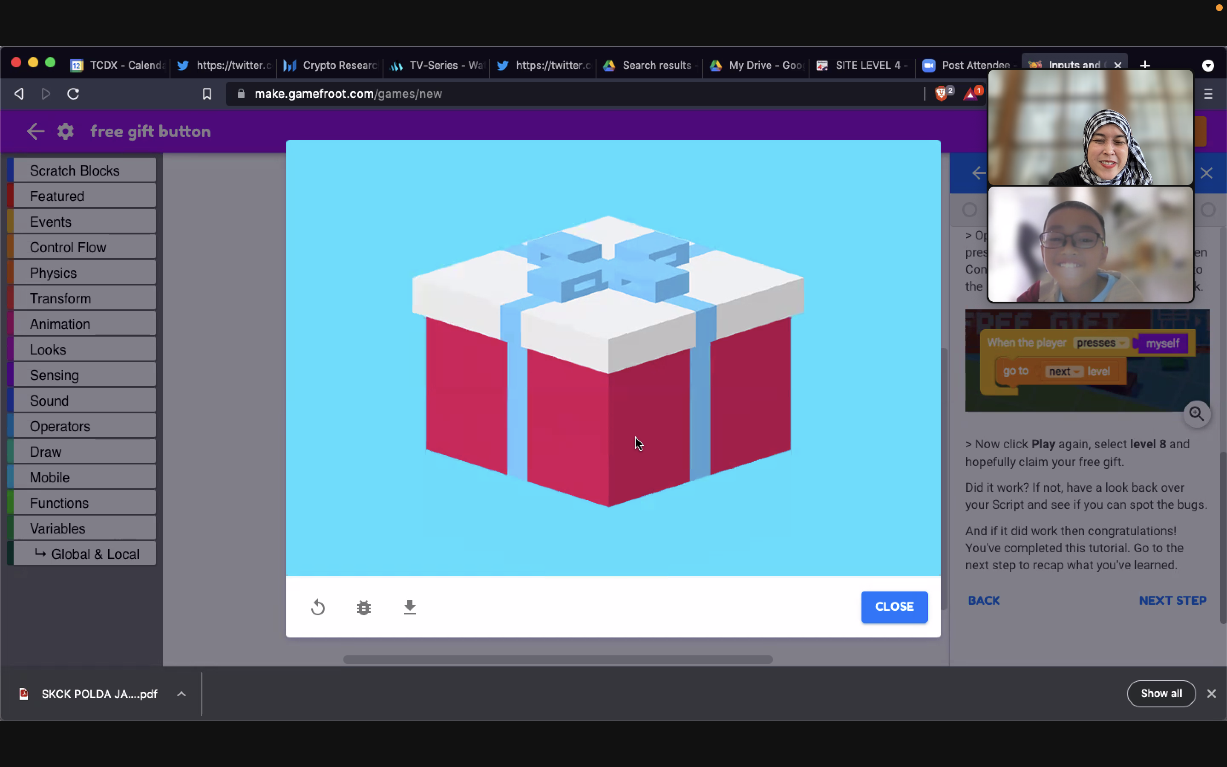Open game settings gear icon
This screenshot has height=767, width=1227.
(66, 131)
